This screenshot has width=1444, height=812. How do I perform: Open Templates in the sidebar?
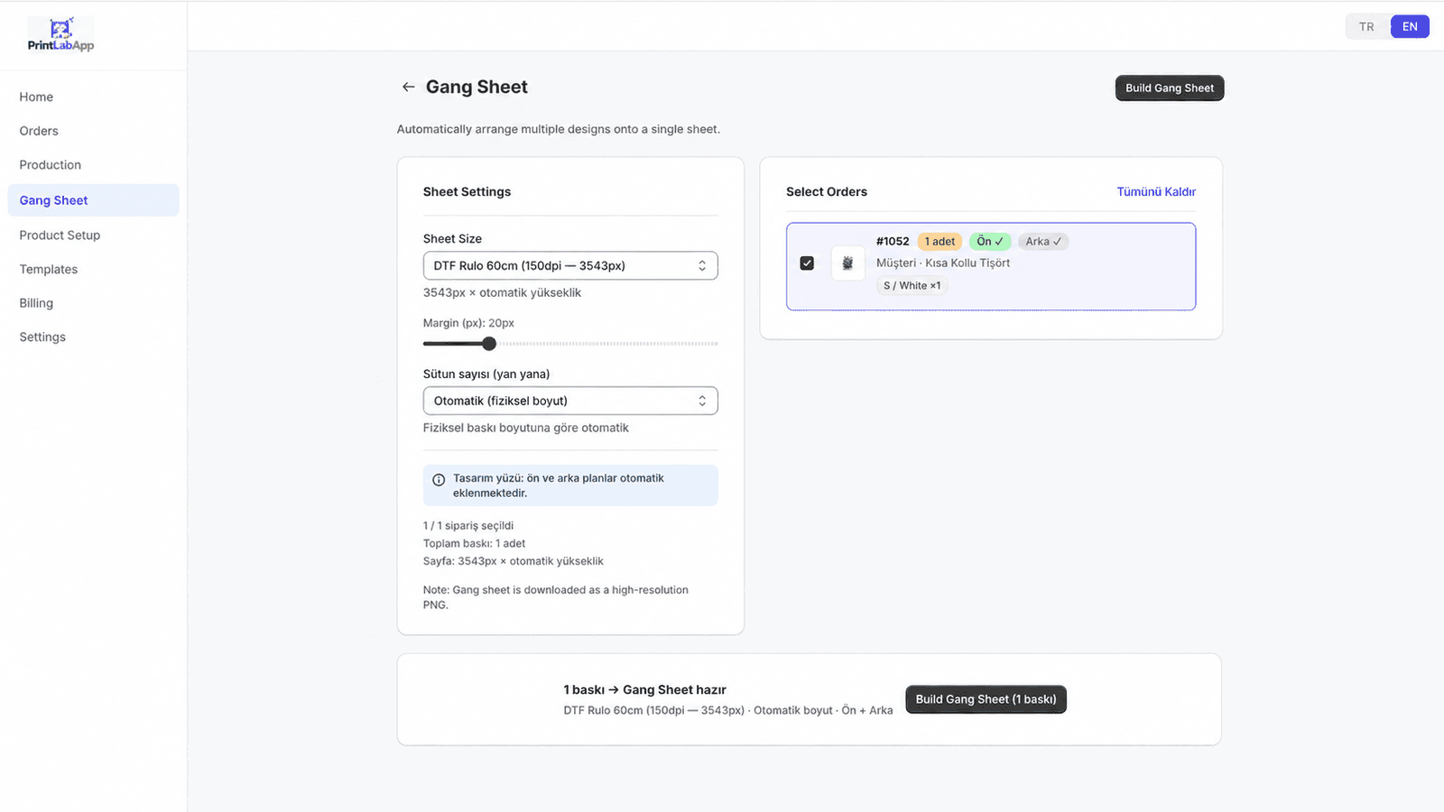49,269
